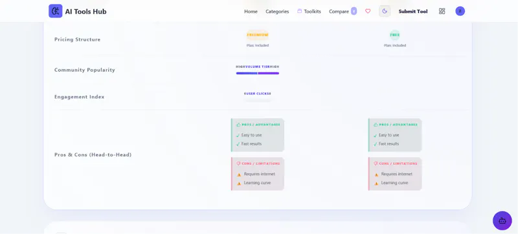Click second card's 'CONS / LIMITATIONS' heading
The width and height of the screenshot is (518, 234).
point(398,164)
